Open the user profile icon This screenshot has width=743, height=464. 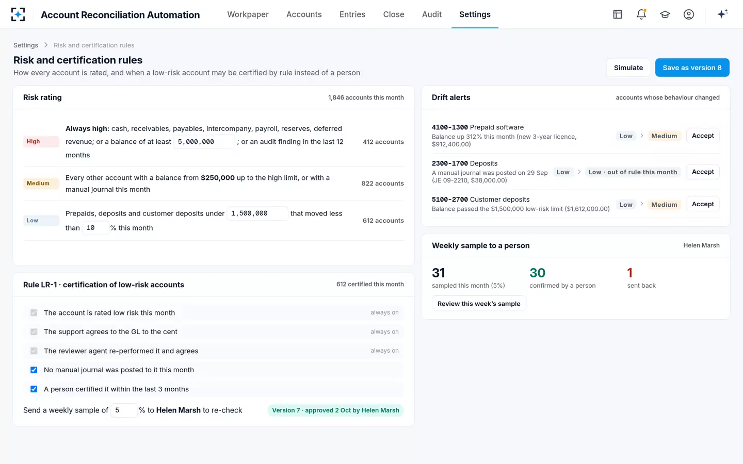[x=689, y=14]
